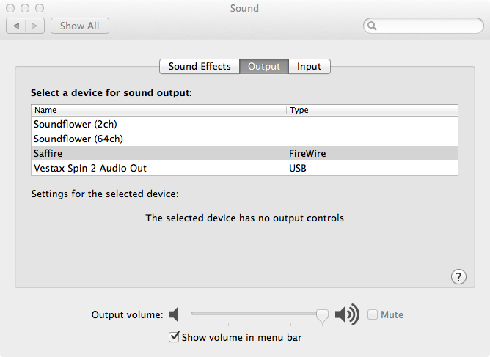Minimize the Sound window
The image size is (490, 357).
(x=25, y=8)
